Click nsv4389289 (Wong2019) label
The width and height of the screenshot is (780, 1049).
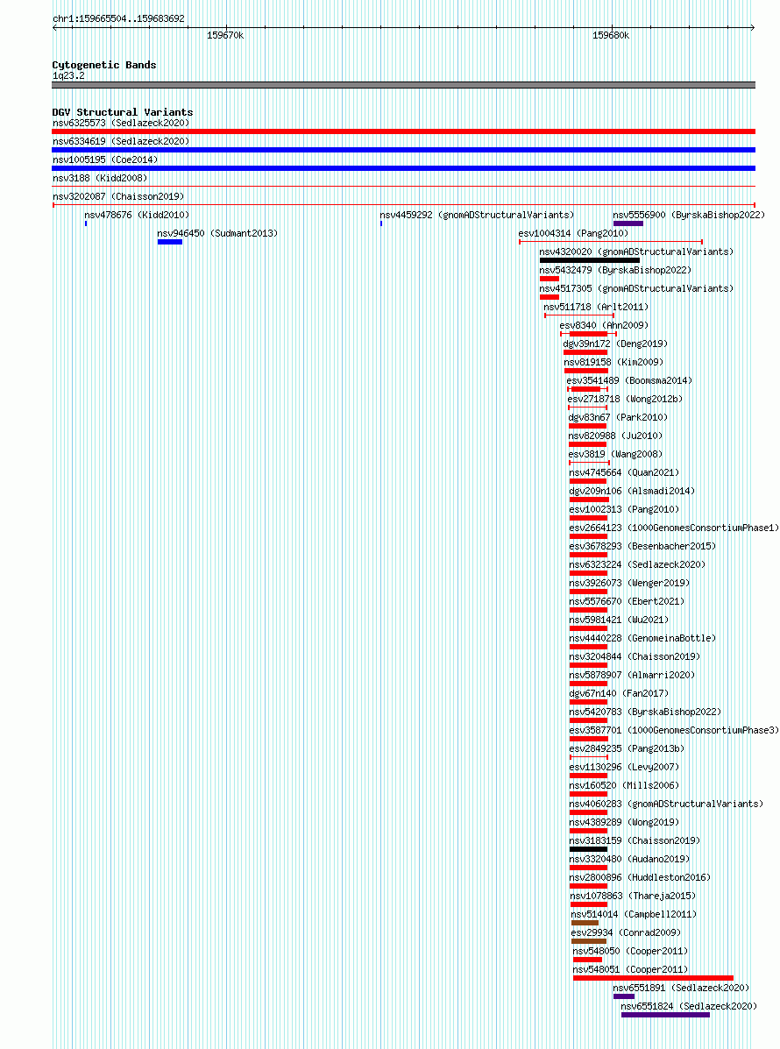(x=624, y=822)
